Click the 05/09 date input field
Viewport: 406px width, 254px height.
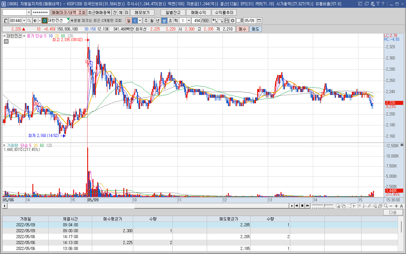(x=250, y=21)
